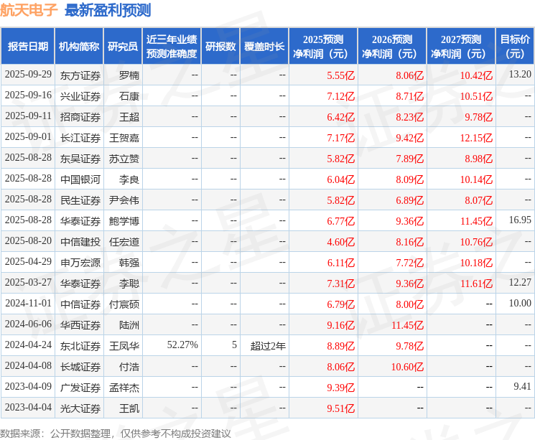Click the 覆盖时长 column header
535x440 pixels.
[x=264, y=47]
